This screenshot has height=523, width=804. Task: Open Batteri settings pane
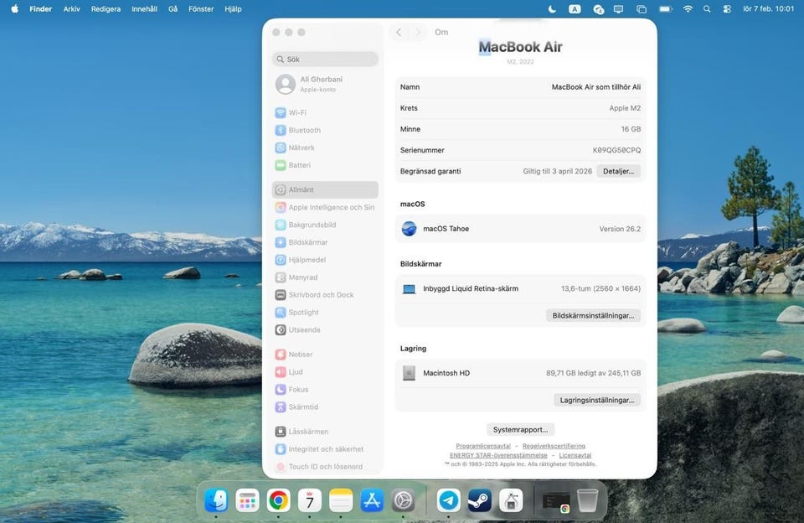point(299,166)
